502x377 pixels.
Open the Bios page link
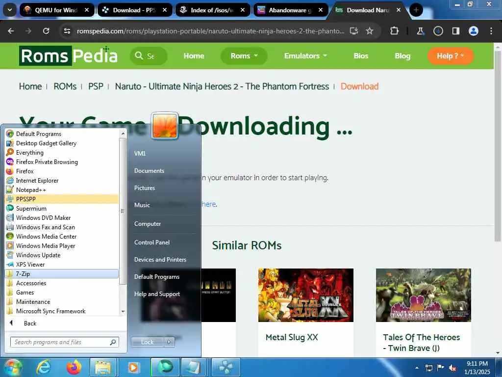(361, 56)
